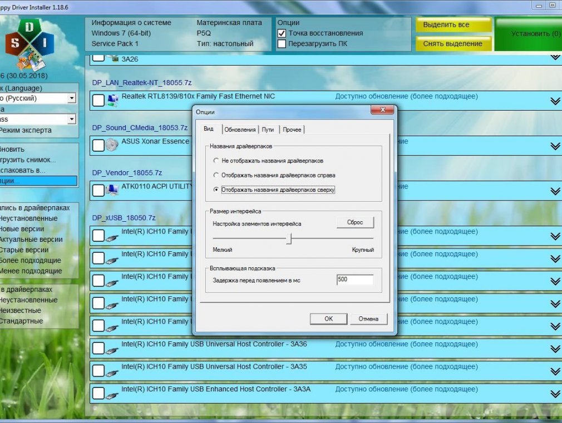Click the P5Q motherboard model text
The height and width of the screenshot is (423, 562).
pyautogui.click(x=204, y=33)
